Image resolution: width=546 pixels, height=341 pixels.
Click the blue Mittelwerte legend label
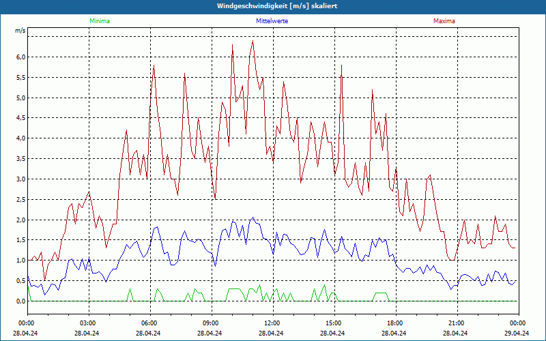tap(272, 21)
